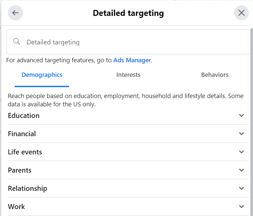Screen dimensions: 253x216
Task: Open the Ads Manager link
Action: tap(132, 60)
